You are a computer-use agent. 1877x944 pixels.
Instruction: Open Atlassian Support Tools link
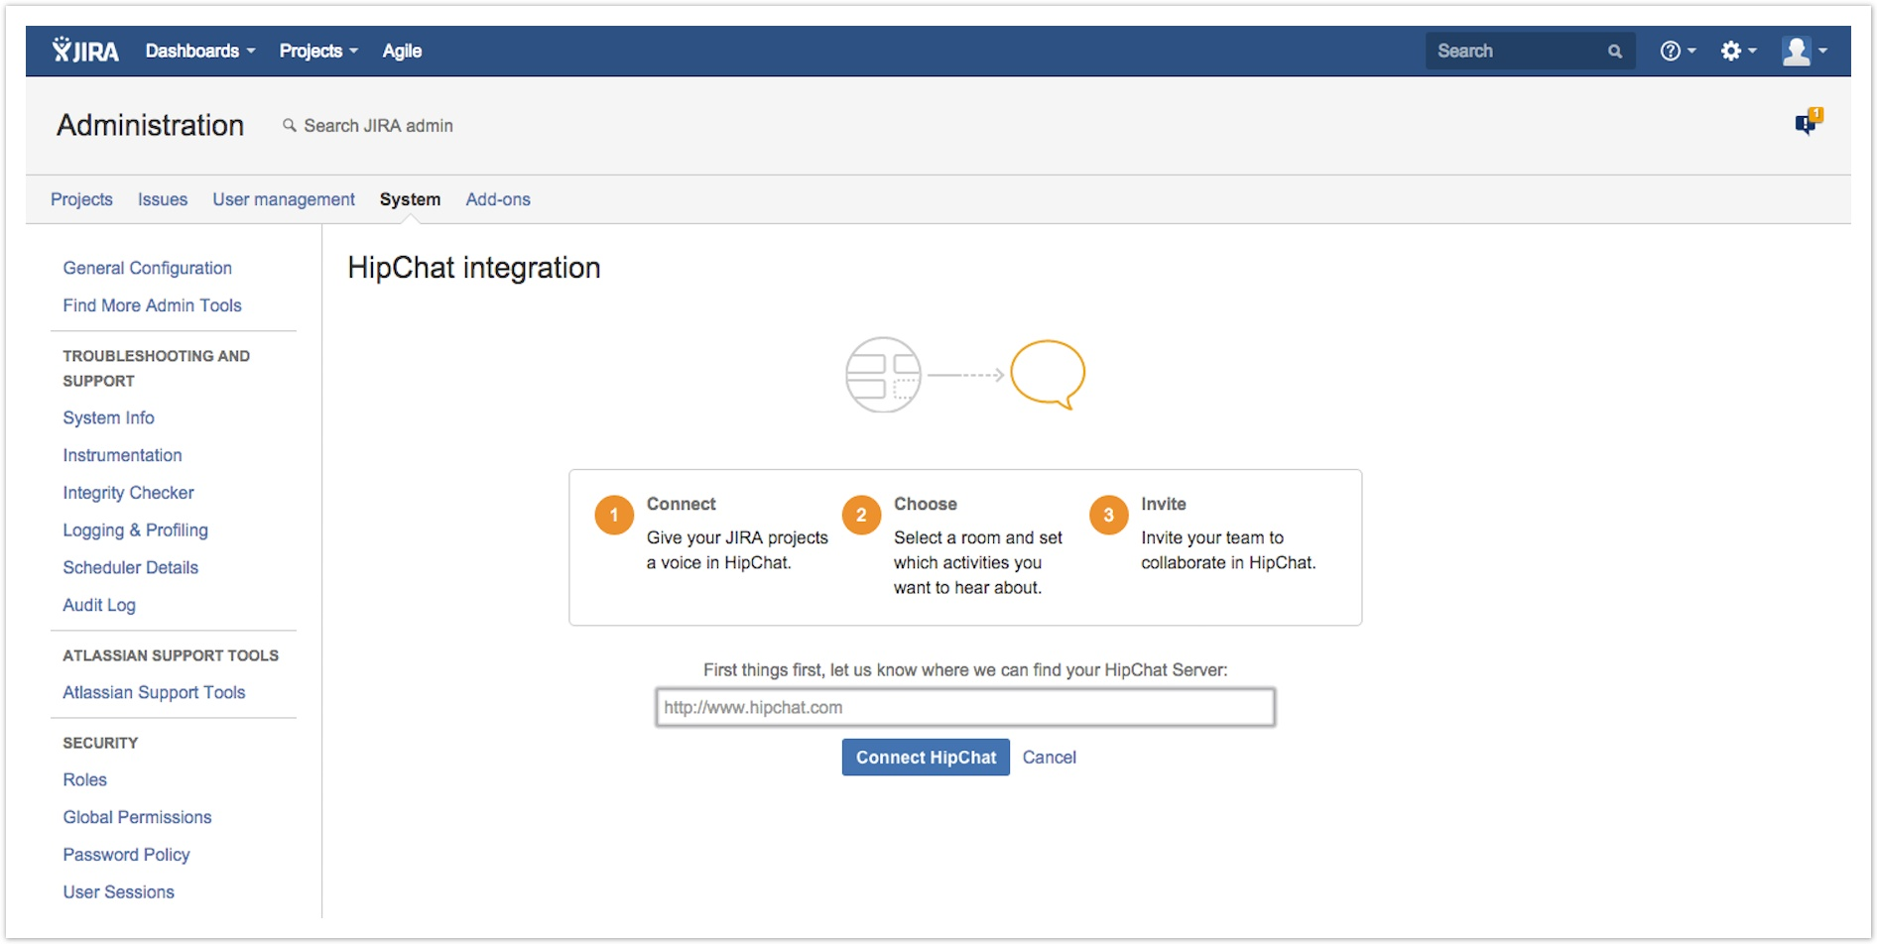click(154, 692)
